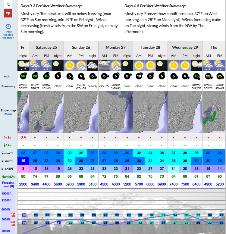Open the Saturday 25 snow map
The image size is (226, 234).
[x=46, y=112]
